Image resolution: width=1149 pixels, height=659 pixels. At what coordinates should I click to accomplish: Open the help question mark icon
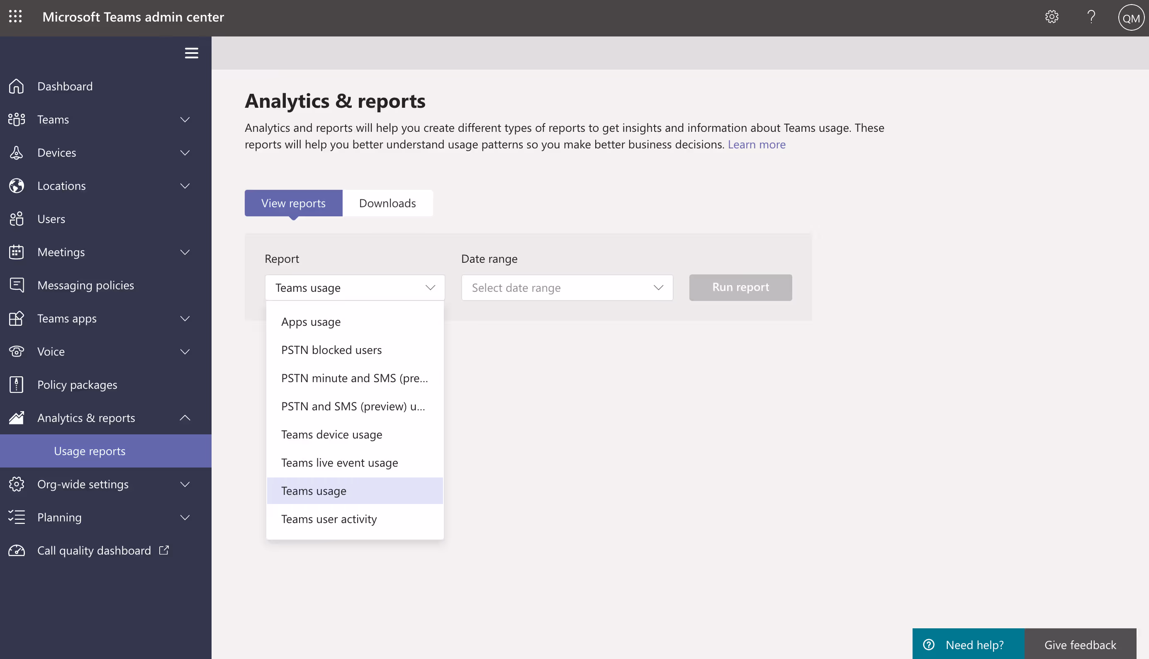1091,17
